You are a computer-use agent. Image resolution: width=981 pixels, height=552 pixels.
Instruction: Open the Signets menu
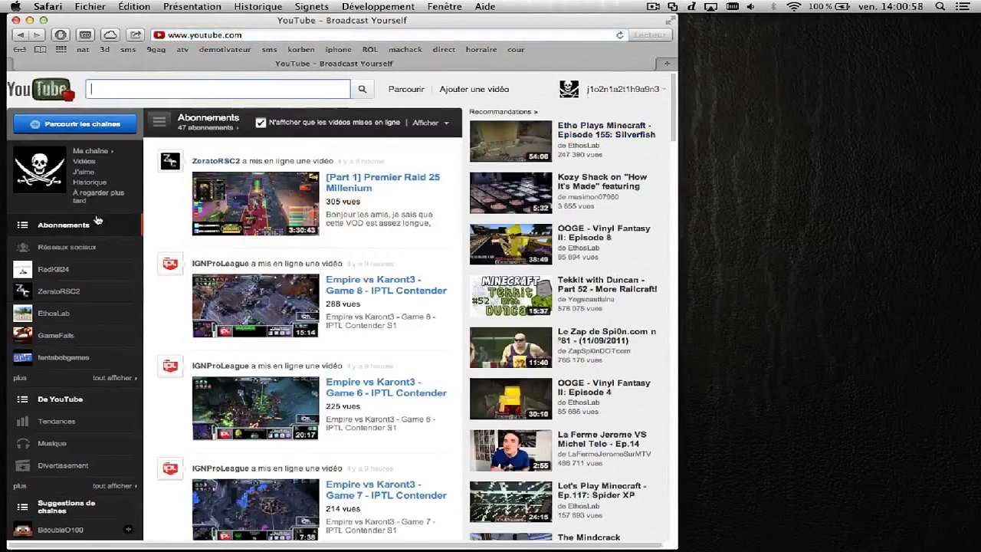click(x=312, y=7)
